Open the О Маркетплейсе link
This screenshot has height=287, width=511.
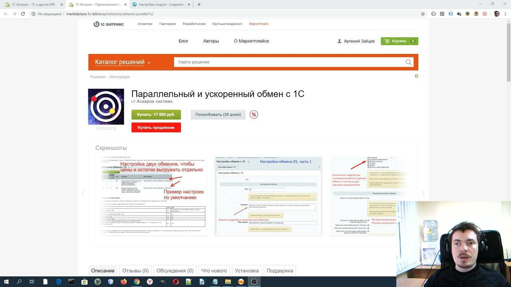[x=252, y=41]
